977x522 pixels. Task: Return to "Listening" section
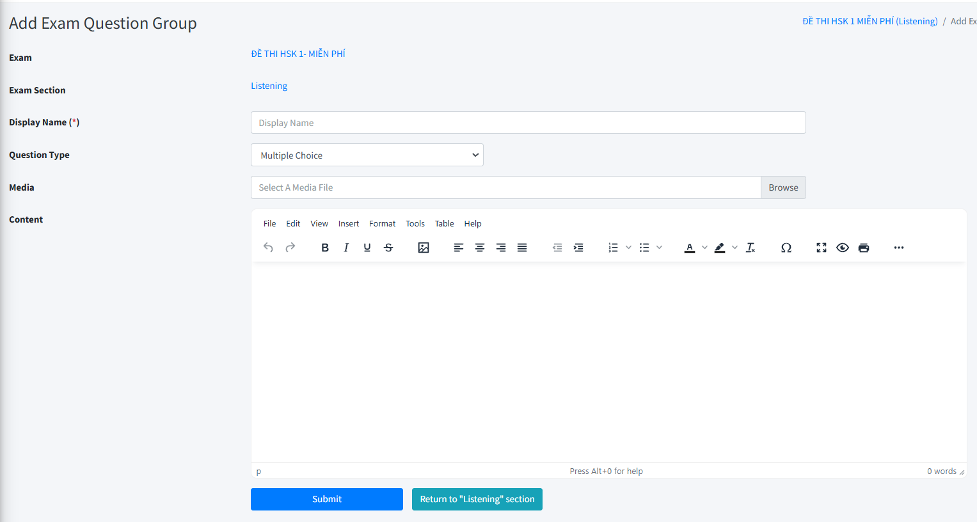click(477, 500)
